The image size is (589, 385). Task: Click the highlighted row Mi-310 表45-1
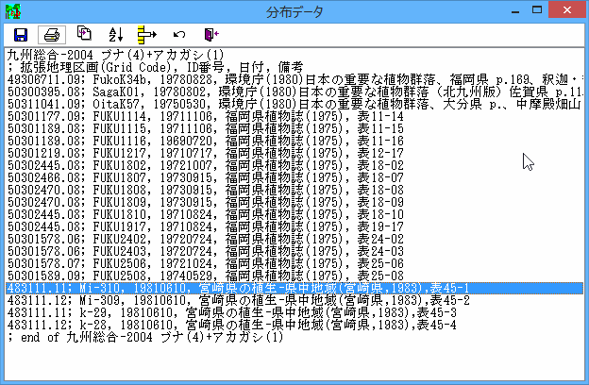(x=294, y=288)
